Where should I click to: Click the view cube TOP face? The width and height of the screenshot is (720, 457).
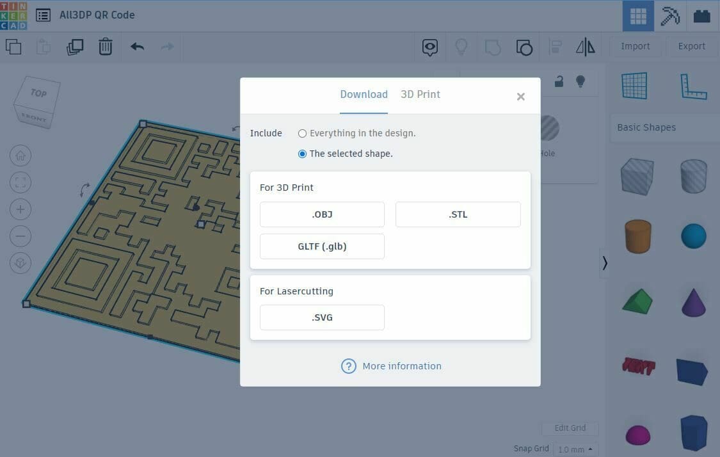[38, 93]
